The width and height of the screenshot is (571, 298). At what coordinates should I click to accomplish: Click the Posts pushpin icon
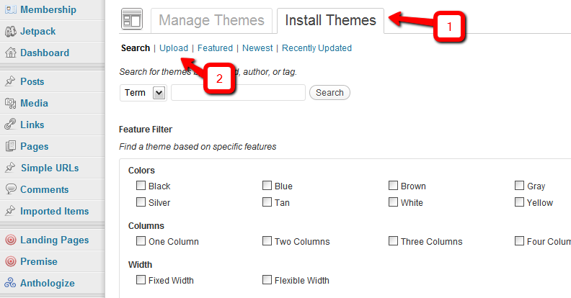[10, 81]
